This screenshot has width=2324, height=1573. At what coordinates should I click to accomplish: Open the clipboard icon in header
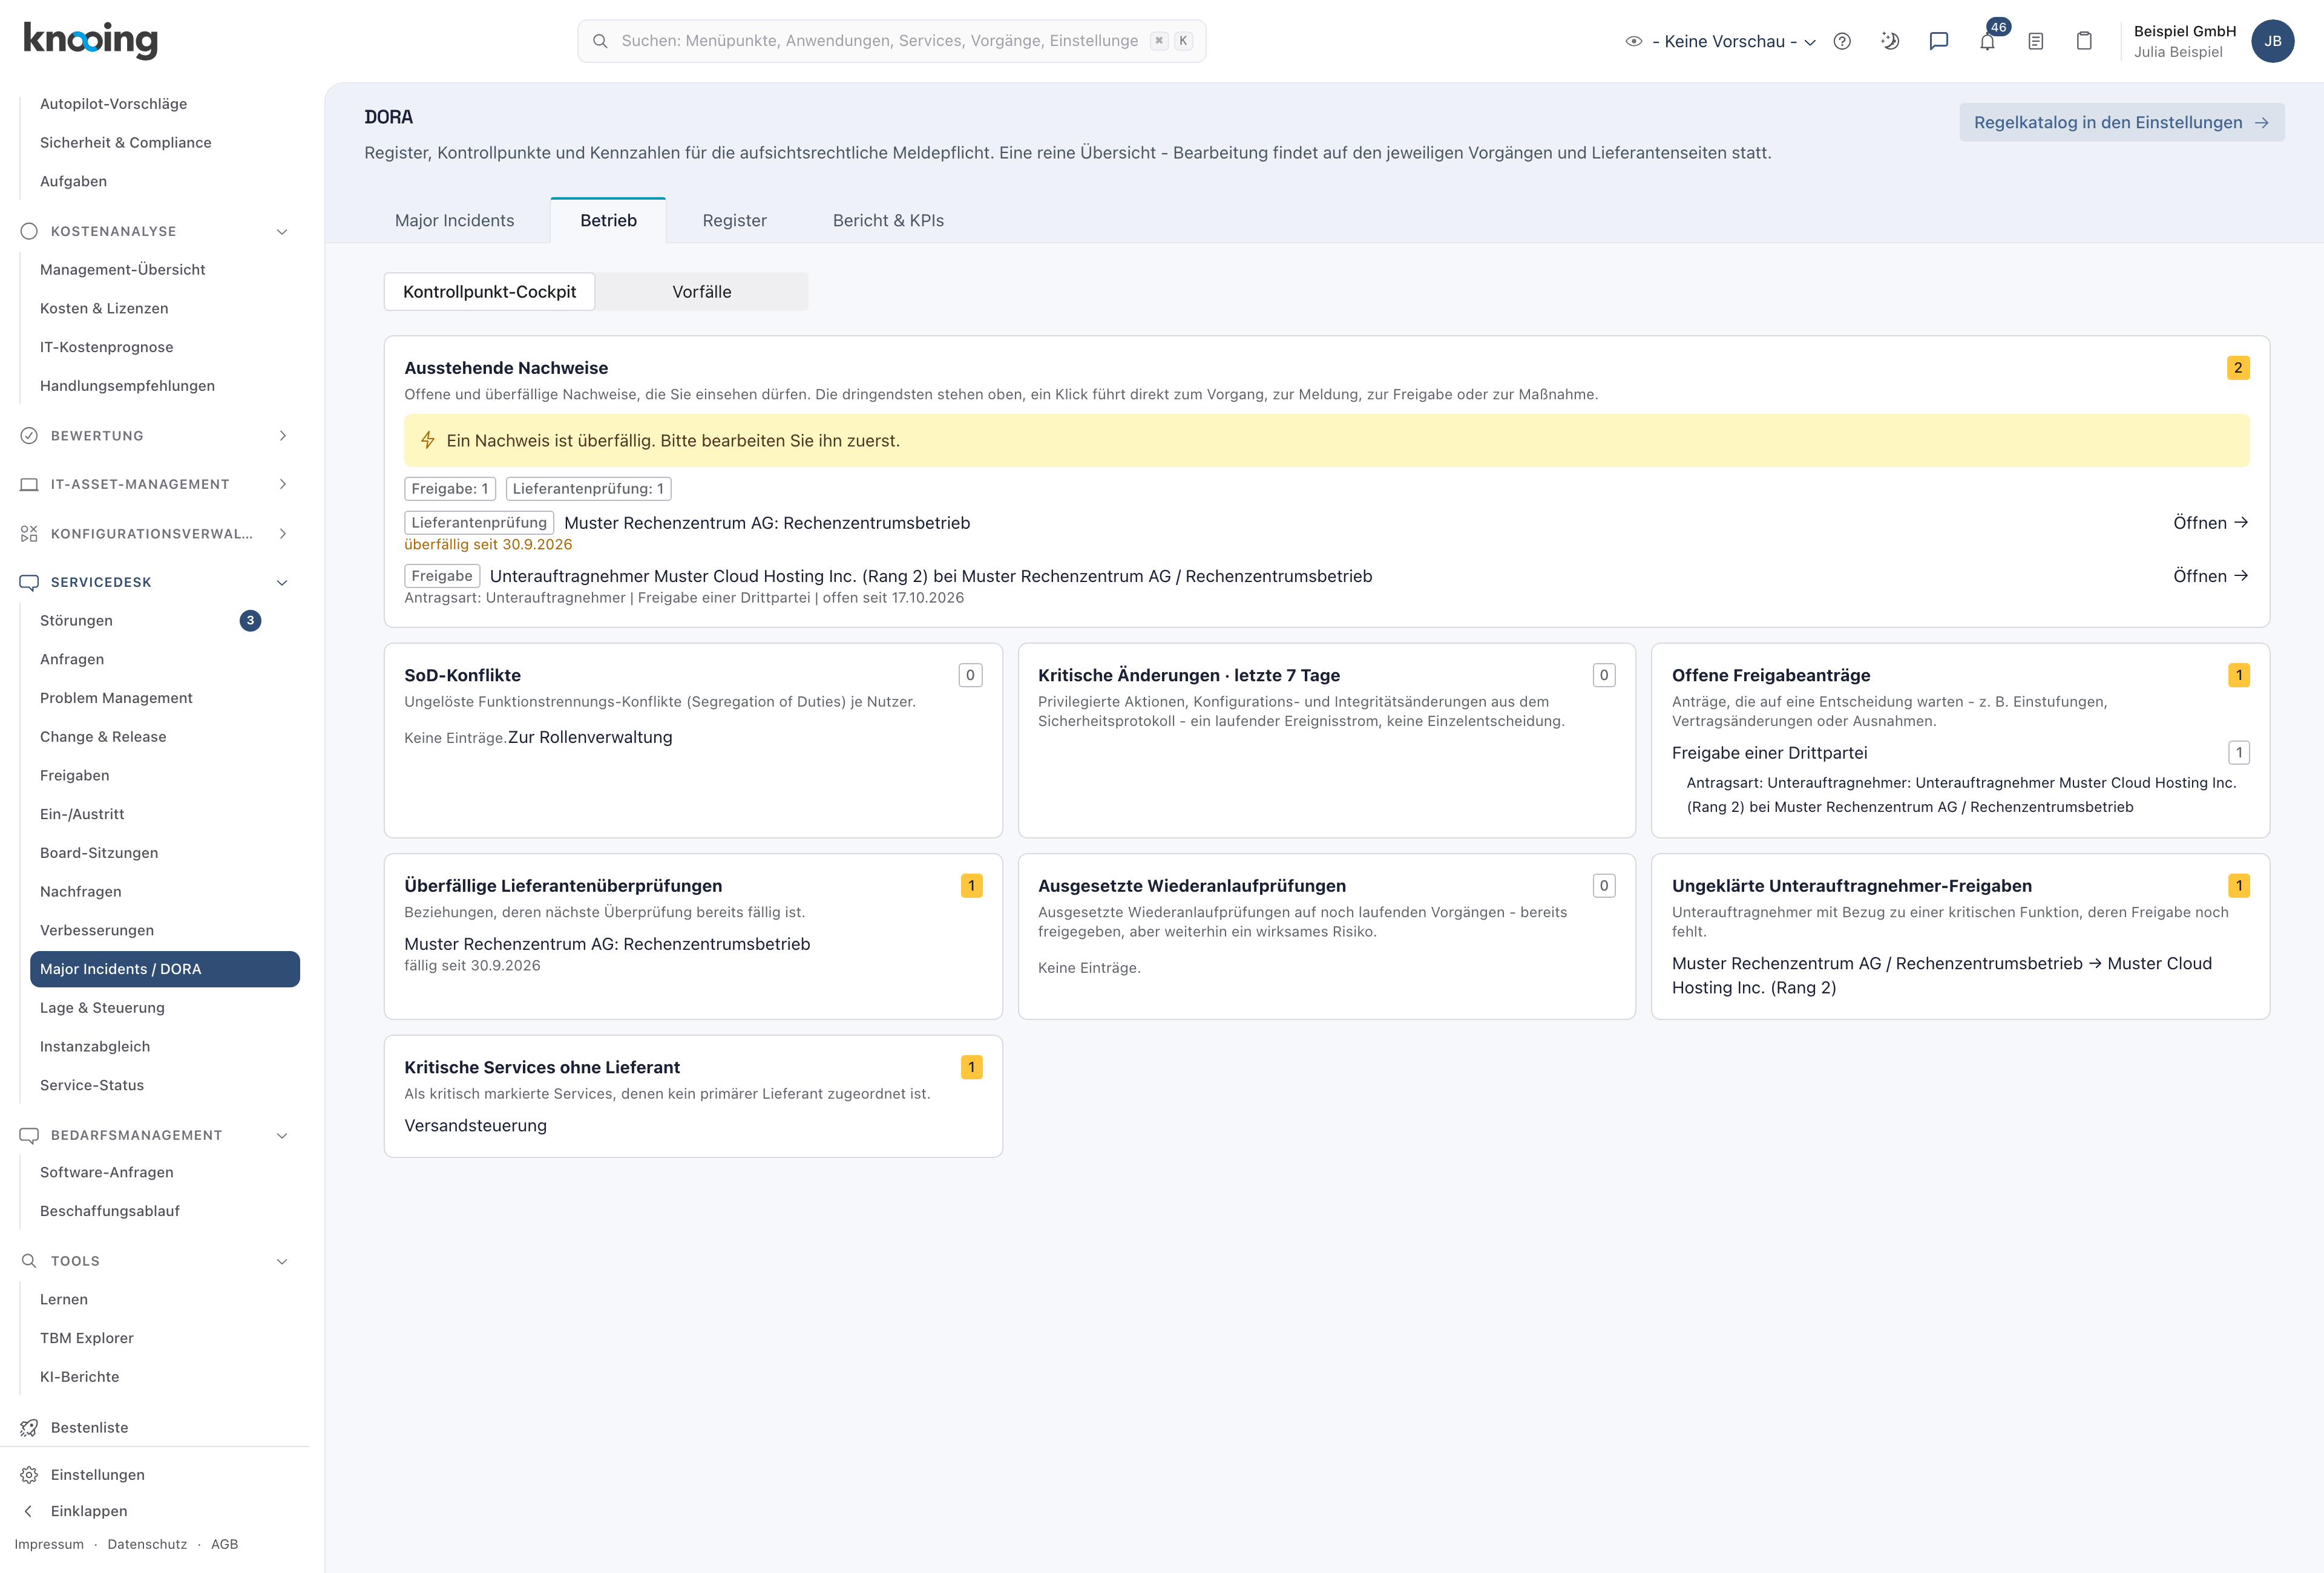[x=2084, y=41]
